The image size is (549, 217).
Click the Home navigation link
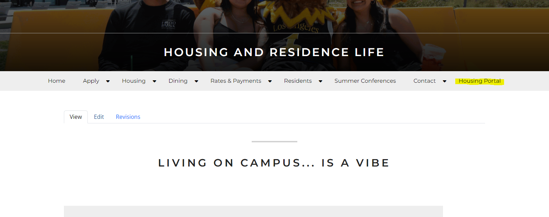pyautogui.click(x=57, y=81)
